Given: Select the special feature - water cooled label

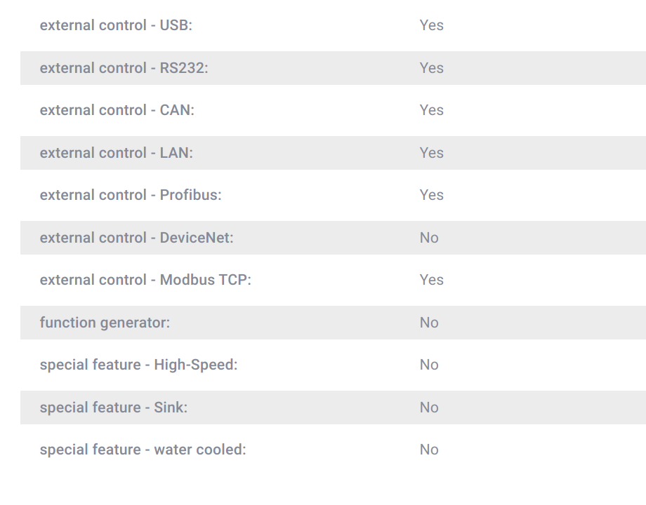Looking at the screenshot, I should (143, 450).
